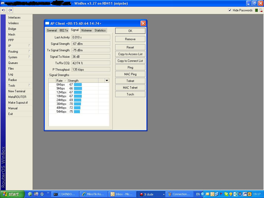Click Copy to Connect List
264x198 pixels.
click(130, 61)
